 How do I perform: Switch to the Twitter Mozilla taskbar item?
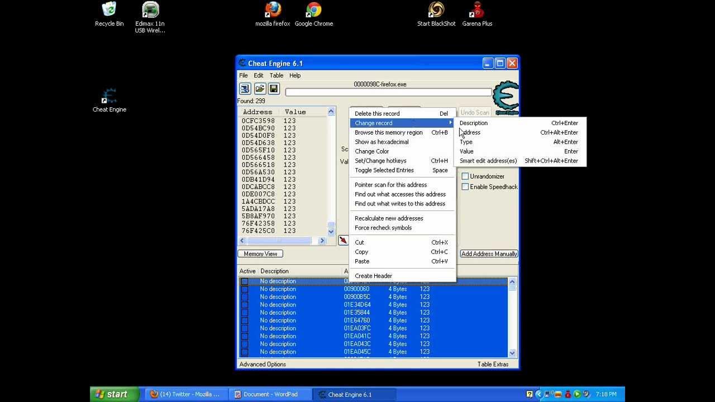click(x=185, y=394)
